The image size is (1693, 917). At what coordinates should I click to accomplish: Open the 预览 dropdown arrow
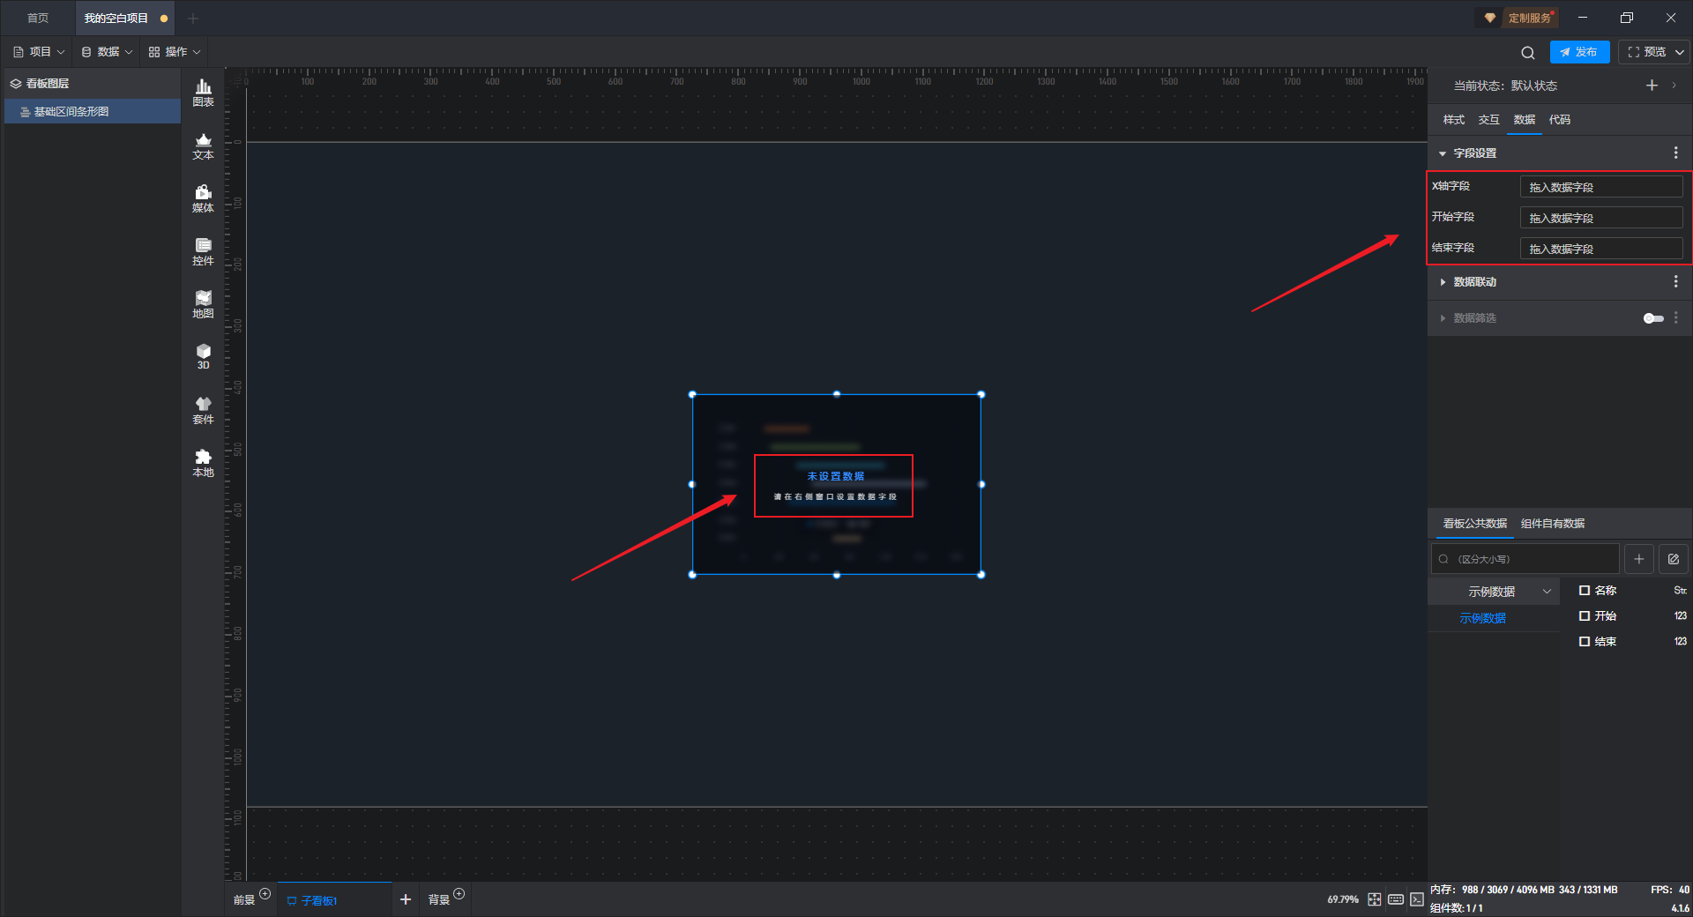point(1680,52)
